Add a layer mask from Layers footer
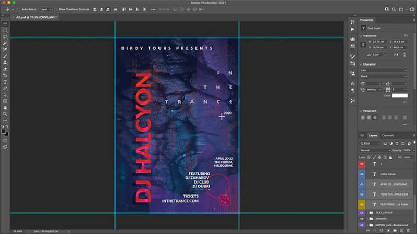Viewport: 417px width, 234px height. [382, 231]
